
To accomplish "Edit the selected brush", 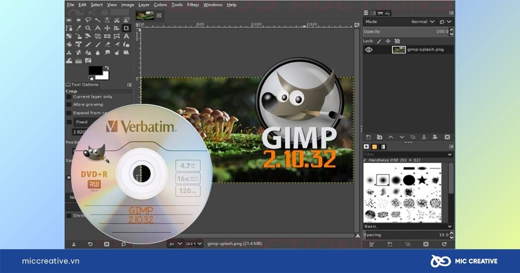I will 371,244.
